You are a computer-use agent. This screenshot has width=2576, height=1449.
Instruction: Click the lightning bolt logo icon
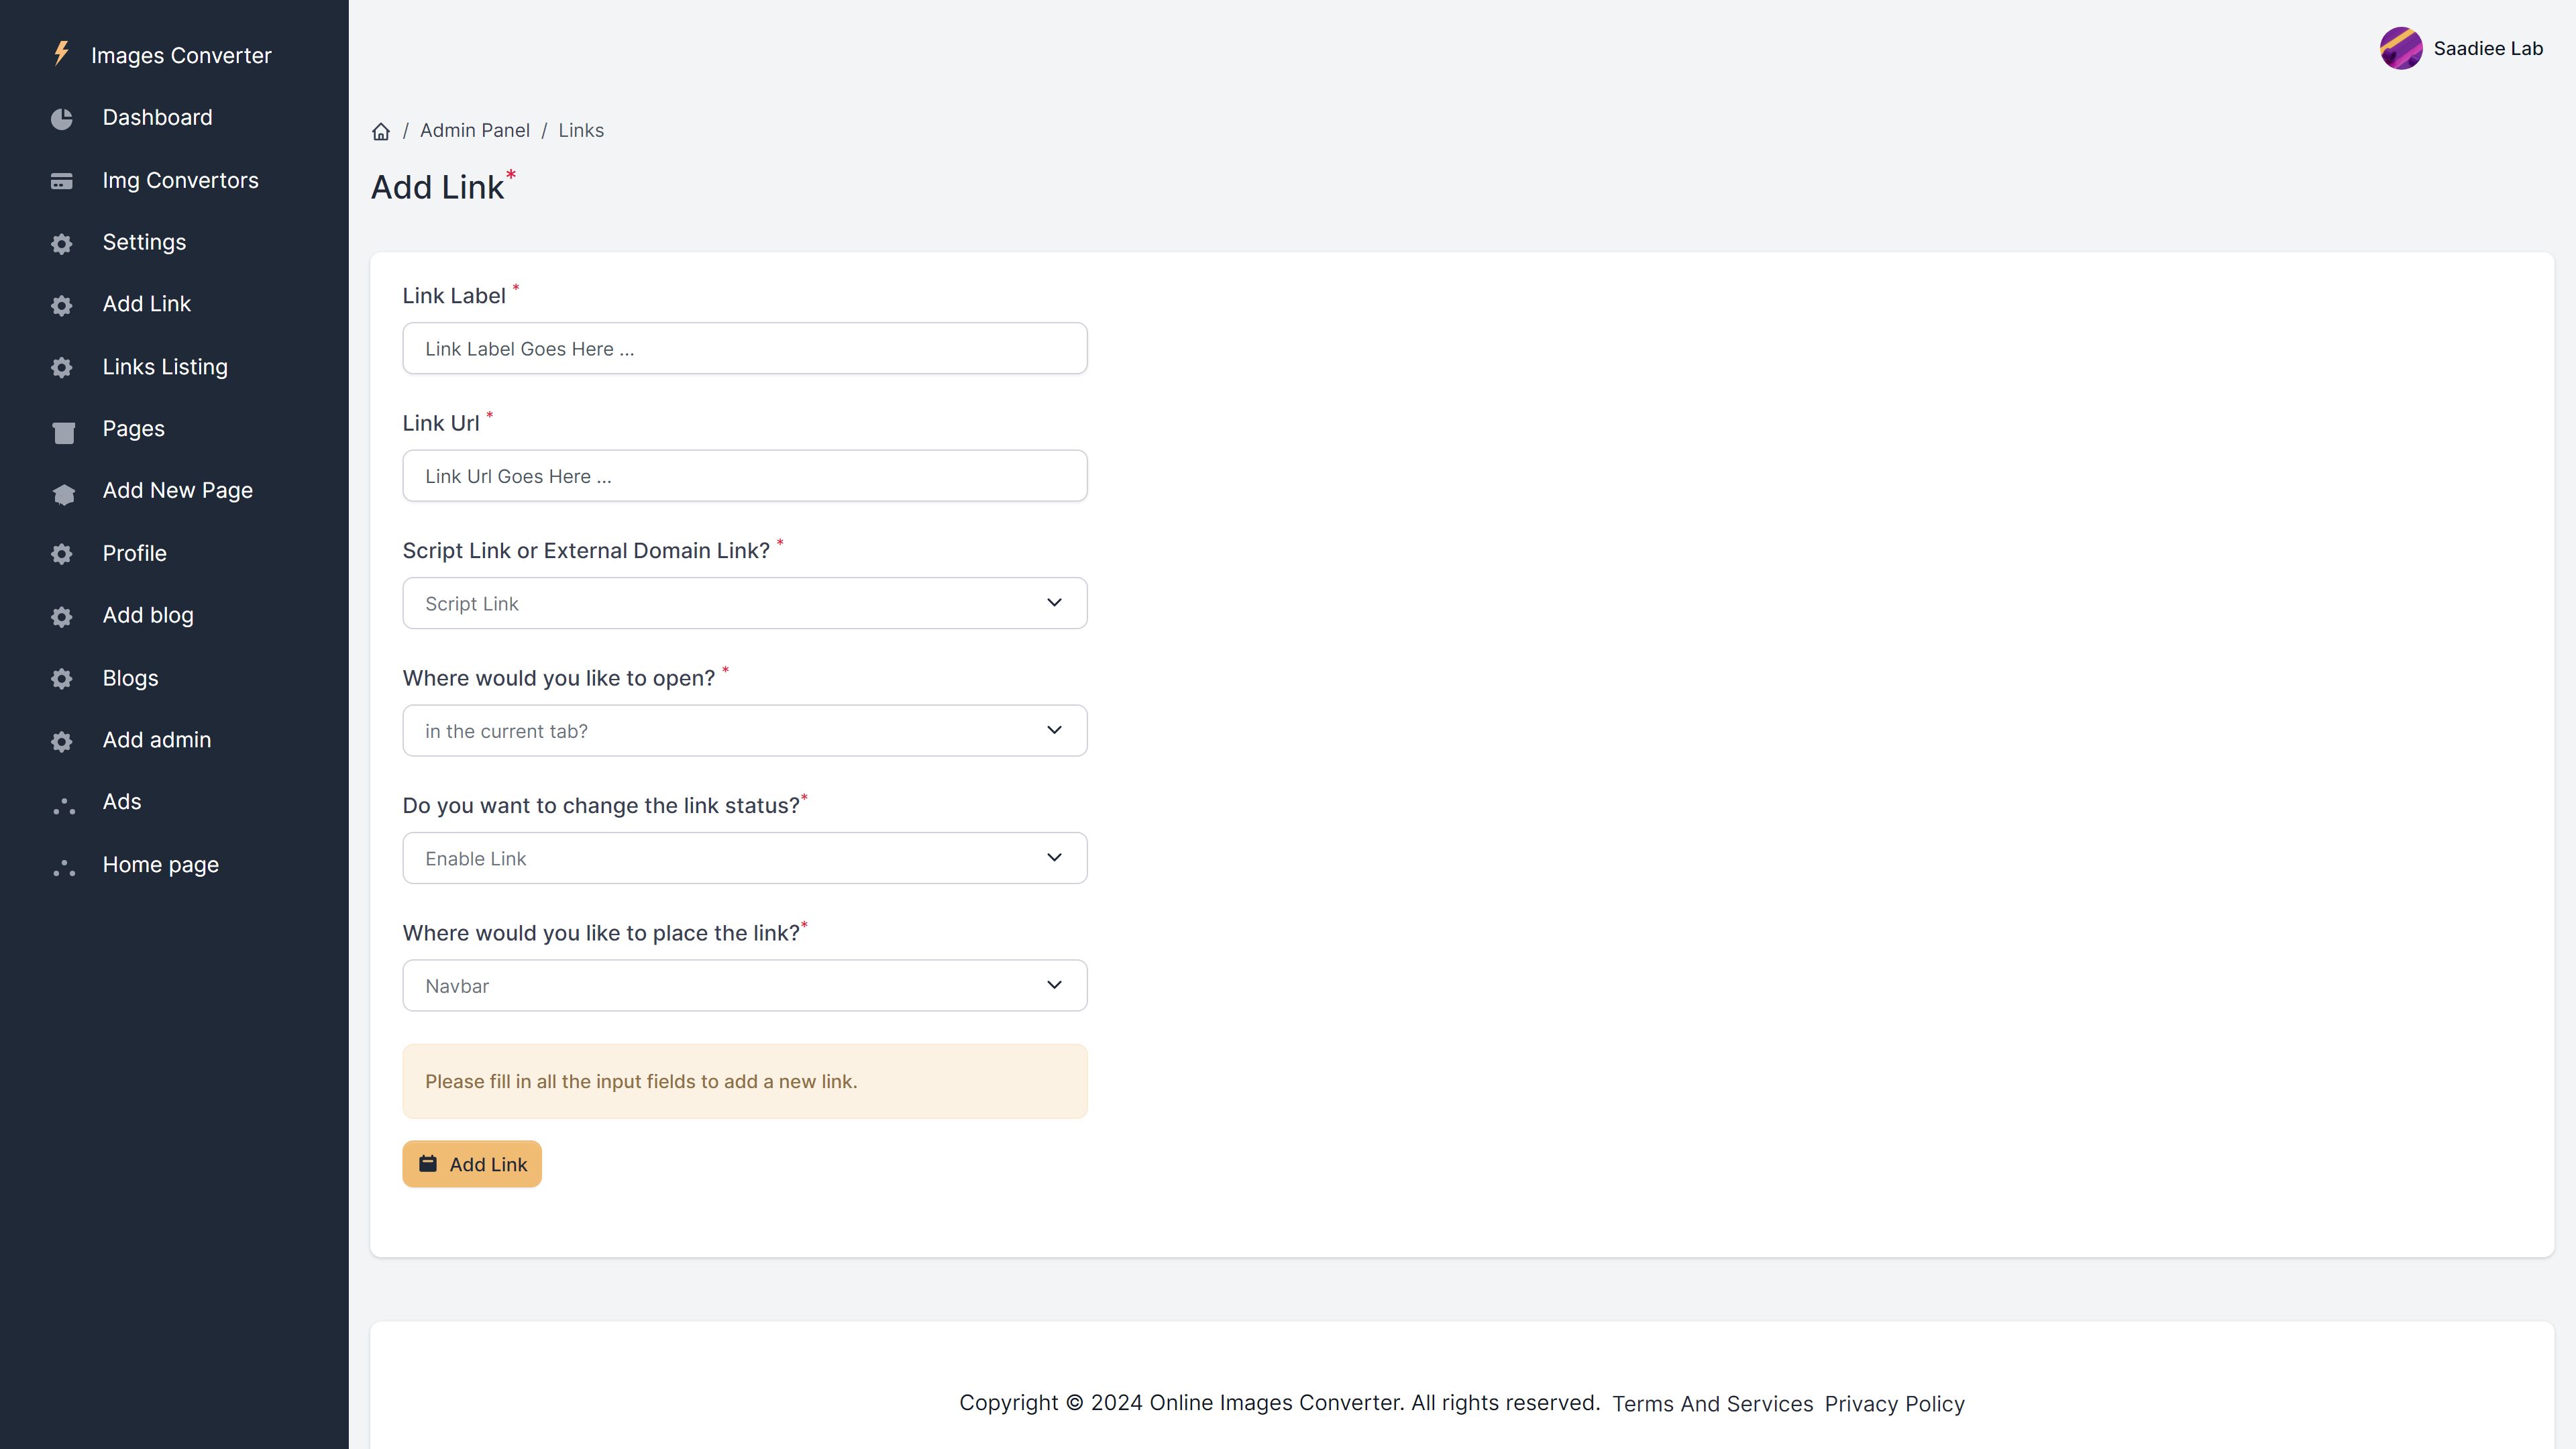61,53
